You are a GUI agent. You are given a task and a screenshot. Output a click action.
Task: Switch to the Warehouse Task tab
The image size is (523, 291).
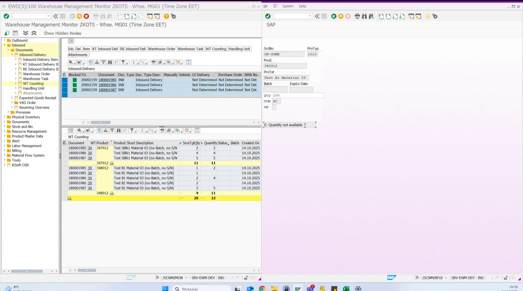click(191, 49)
